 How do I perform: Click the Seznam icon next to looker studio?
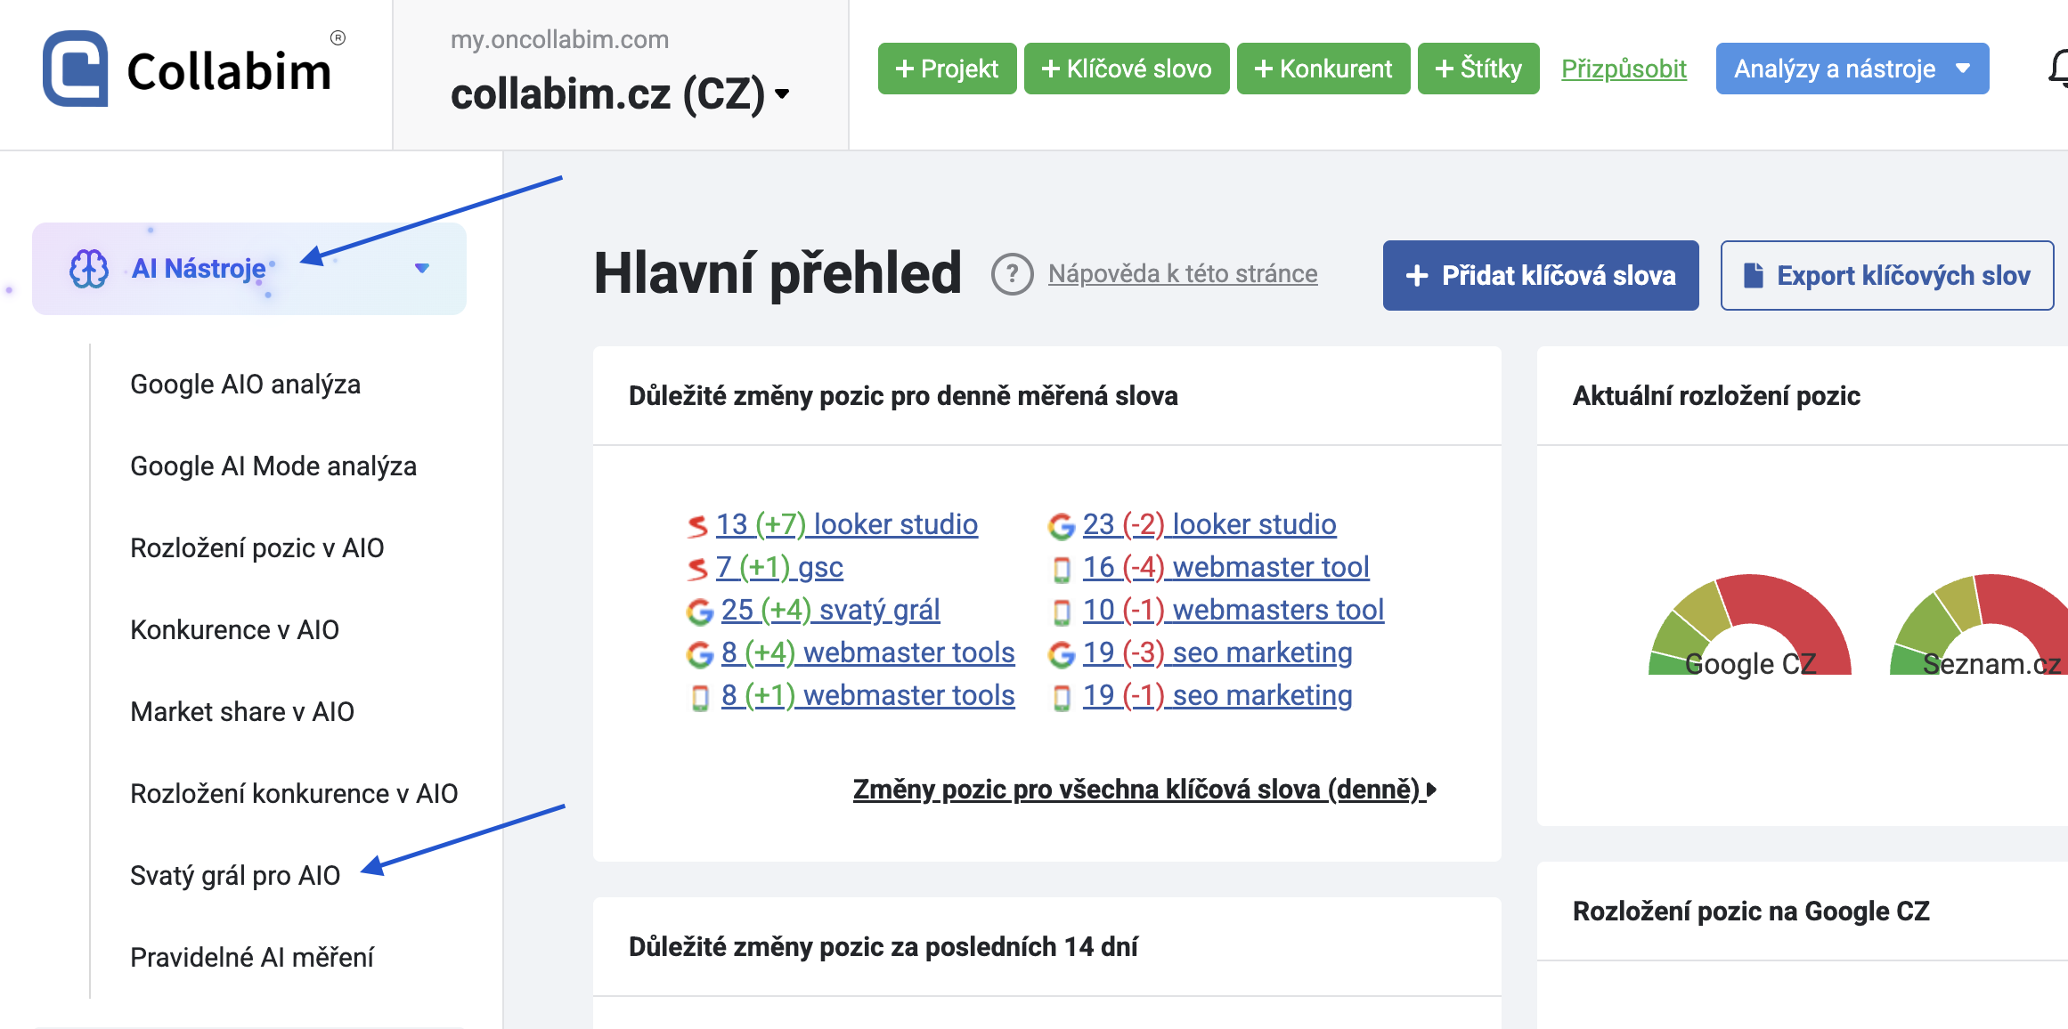pos(697,526)
